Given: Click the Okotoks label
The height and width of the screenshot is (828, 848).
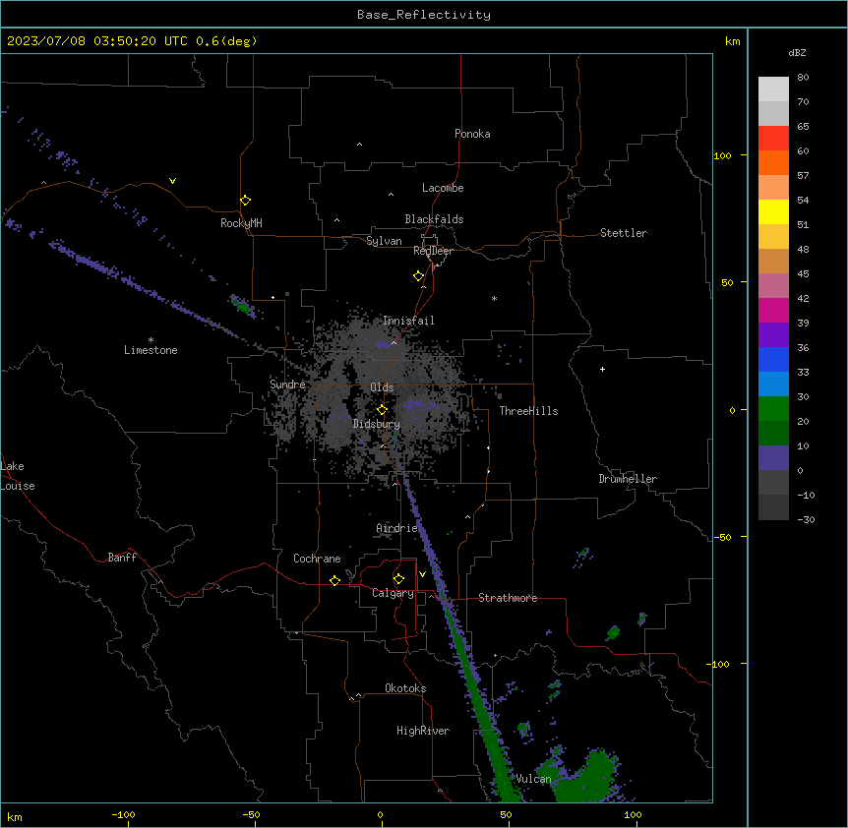Looking at the screenshot, I should point(405,688).
